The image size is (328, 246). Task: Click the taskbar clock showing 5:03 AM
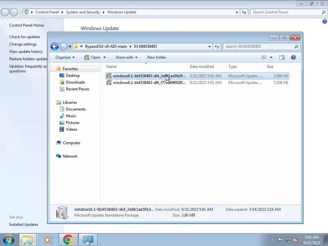pyautogui.click(x=312, y=240)
